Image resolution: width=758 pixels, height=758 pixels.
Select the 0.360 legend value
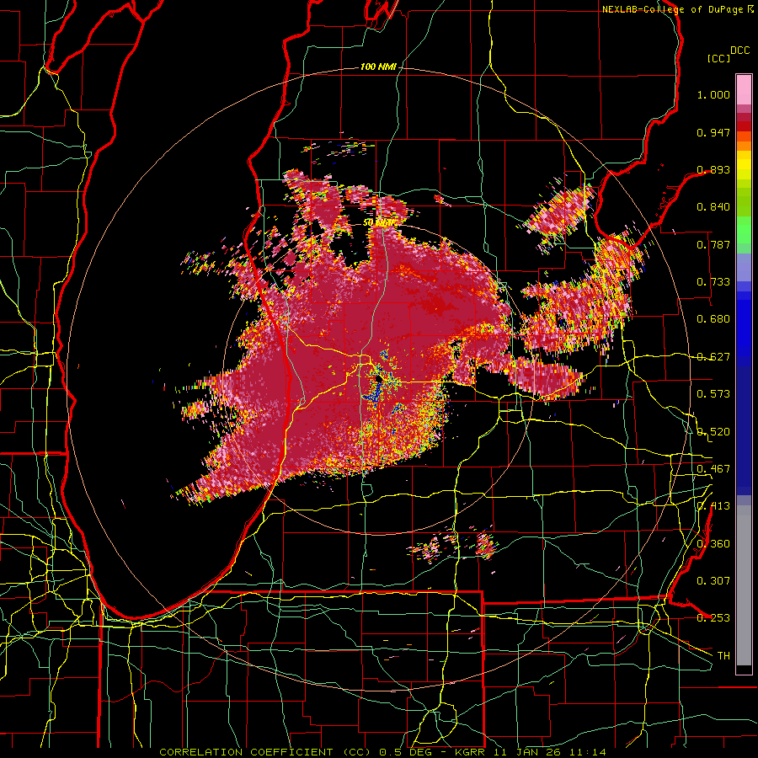713,543
